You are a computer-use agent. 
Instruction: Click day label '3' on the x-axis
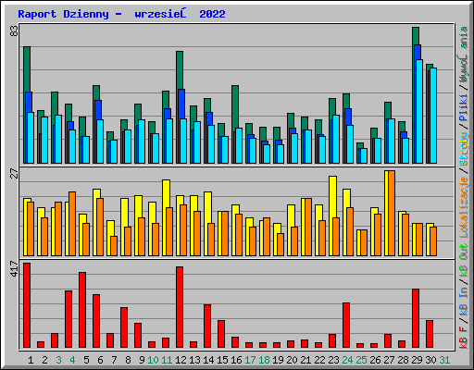58,360
